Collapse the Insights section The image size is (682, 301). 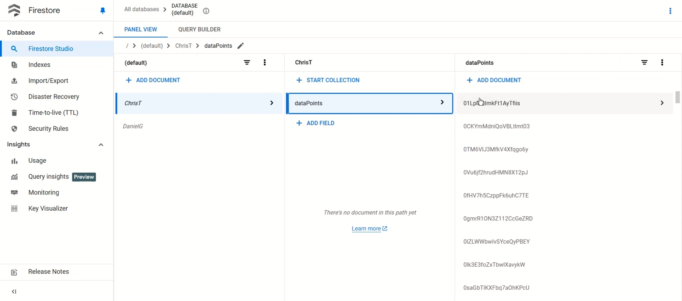click(x=101, y=145)
